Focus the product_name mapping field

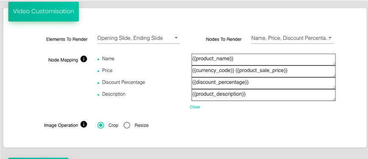[263, 59]
